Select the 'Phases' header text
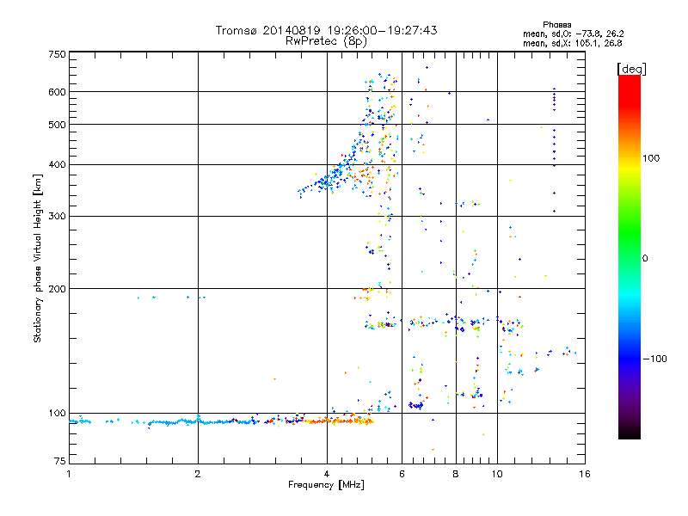This screenshot has height=516, width=688. click(556, 25)
